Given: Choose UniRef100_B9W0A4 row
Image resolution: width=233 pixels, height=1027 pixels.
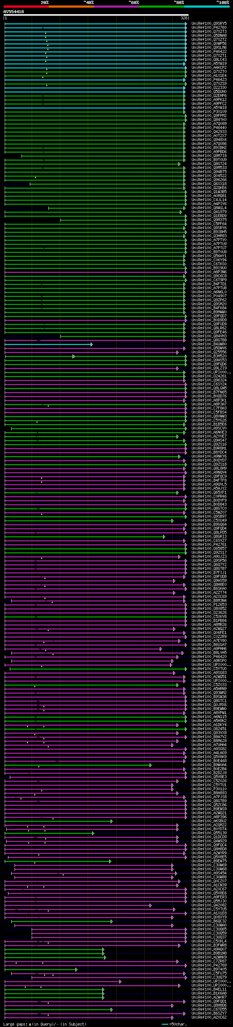Looking at the screenshot, I should pos(209,765).
